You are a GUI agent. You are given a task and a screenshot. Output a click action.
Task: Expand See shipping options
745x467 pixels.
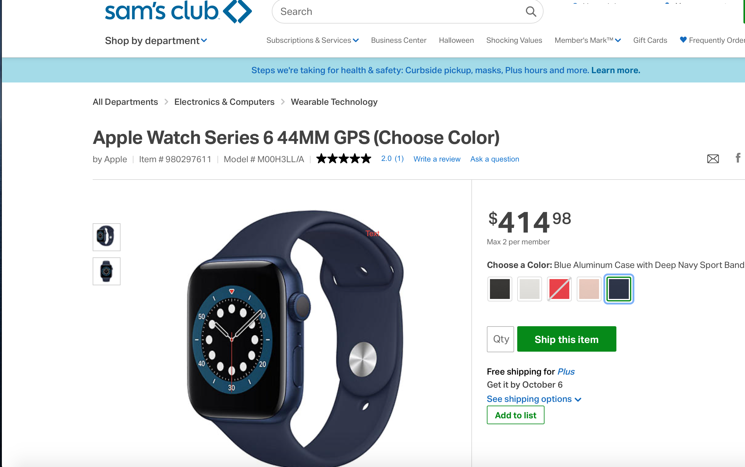534,399
